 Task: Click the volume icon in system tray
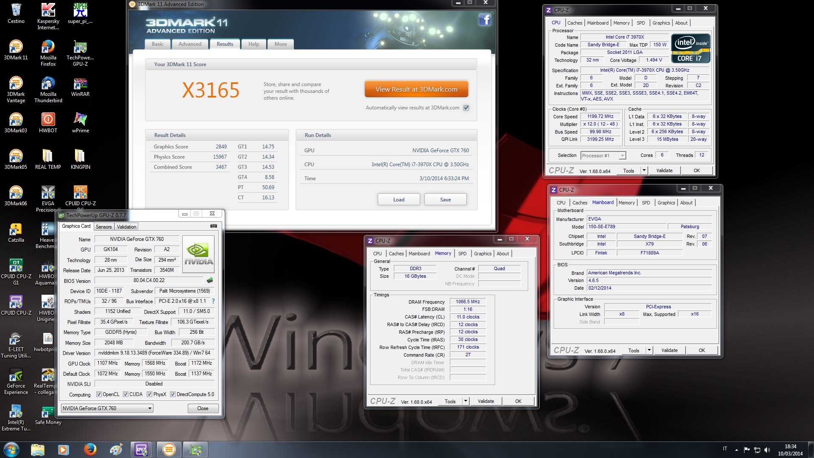[x=767, y=450]
